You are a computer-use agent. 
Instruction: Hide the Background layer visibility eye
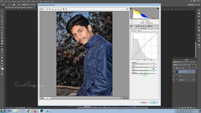(x=174, y=80)
